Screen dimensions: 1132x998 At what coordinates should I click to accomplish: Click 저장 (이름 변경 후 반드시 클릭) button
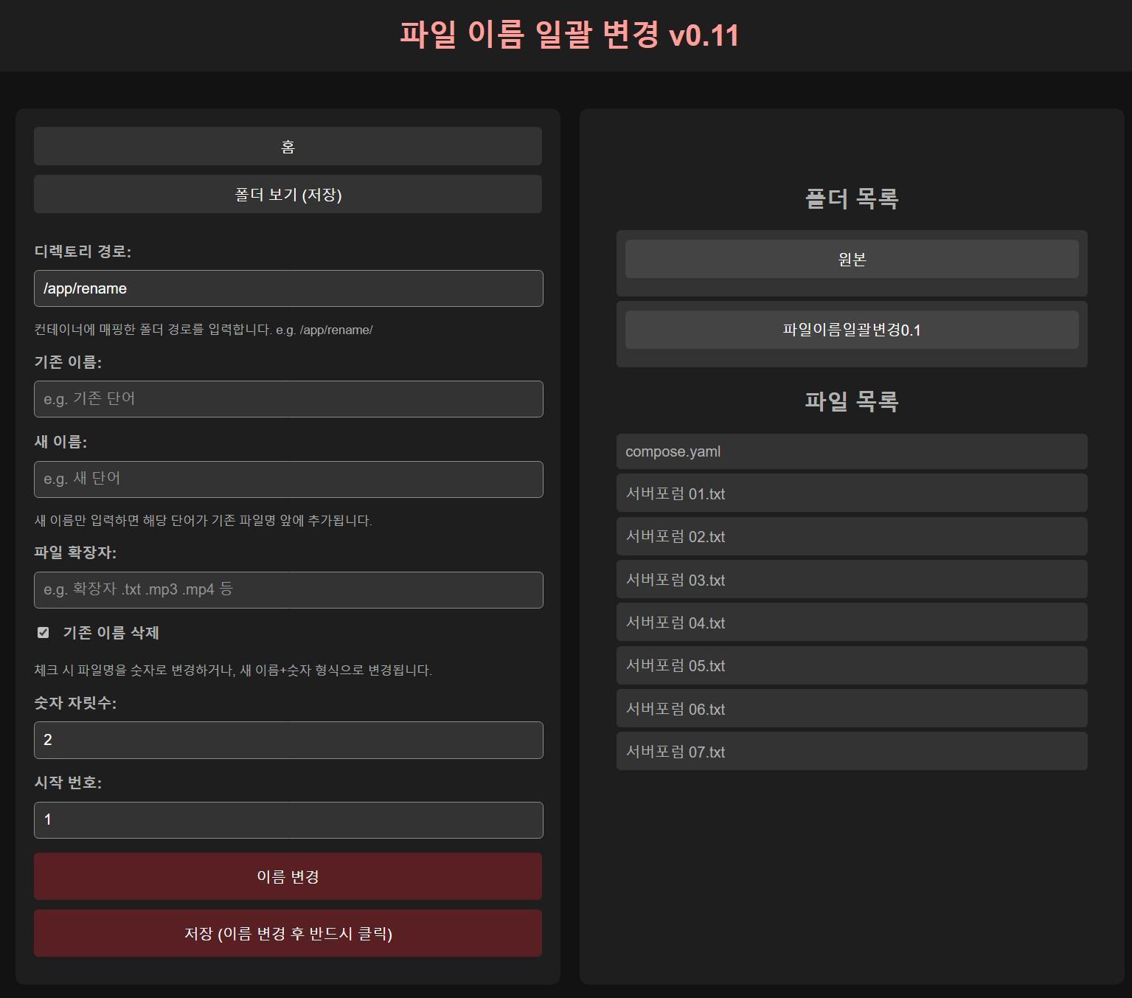point(288,933)
